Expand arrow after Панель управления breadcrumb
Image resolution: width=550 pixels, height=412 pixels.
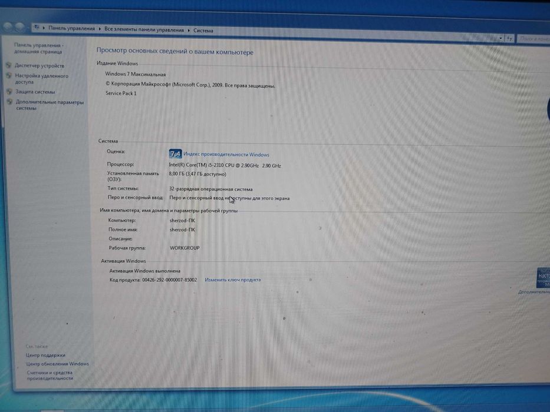coord(100,29)
